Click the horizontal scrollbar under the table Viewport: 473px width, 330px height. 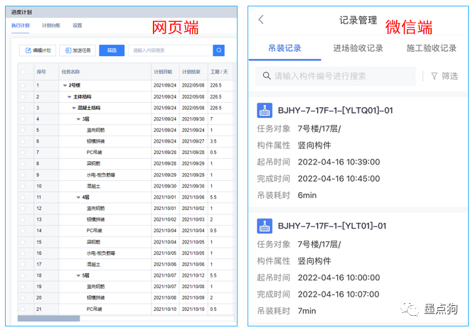pyautogui.click(x=50, y=319)
